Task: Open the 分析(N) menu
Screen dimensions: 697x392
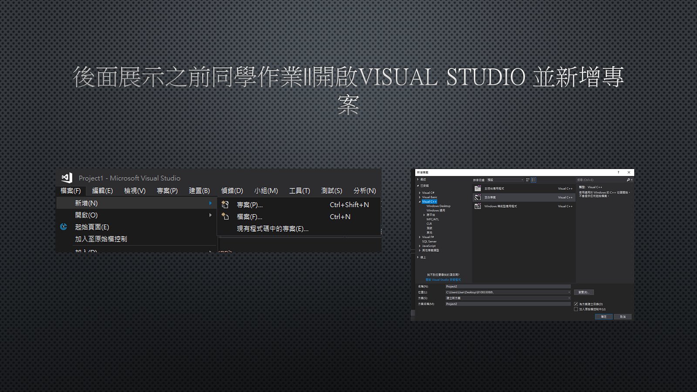Action: (x=365, y=191)
